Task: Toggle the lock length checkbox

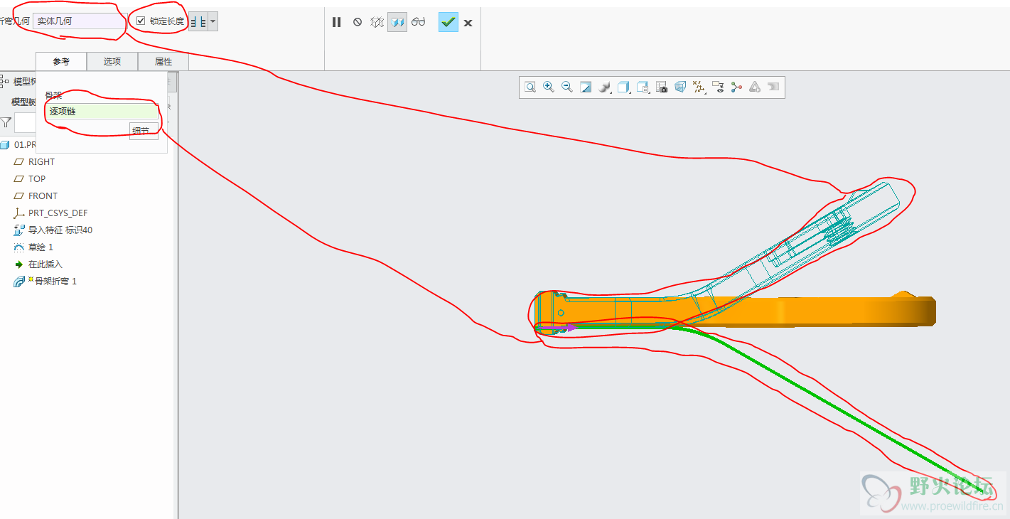Action: point(141,21)
